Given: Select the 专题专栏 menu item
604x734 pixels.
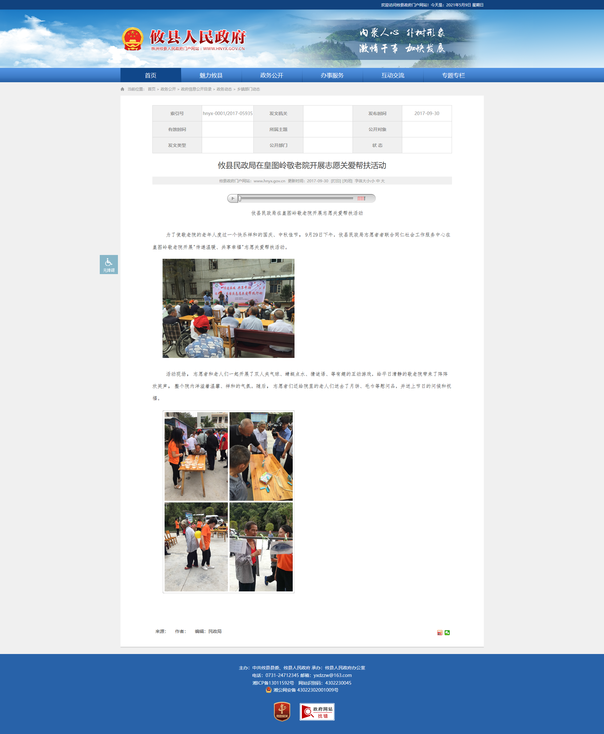Looking at the screenshot, I should tap(453, 76).
